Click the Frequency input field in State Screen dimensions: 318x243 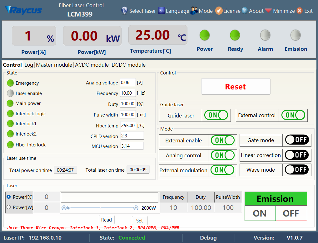pyautogui.click(x=128, y=93)
